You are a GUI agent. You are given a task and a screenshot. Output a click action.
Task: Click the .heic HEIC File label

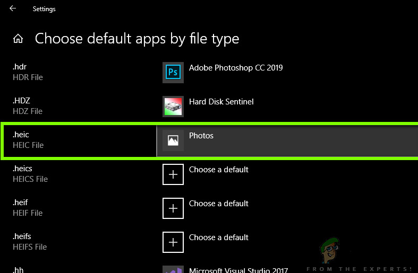click(28, 140)
